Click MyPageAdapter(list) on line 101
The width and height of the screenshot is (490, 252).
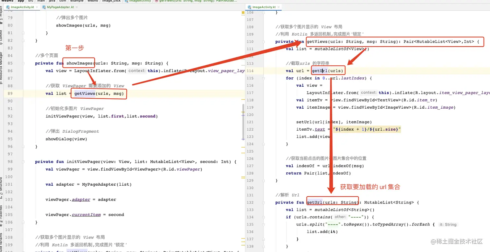(107, 184)
